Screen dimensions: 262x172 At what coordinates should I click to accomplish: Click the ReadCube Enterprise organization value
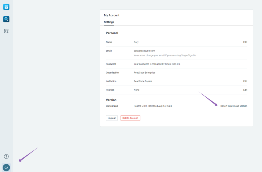coord(144,73)
